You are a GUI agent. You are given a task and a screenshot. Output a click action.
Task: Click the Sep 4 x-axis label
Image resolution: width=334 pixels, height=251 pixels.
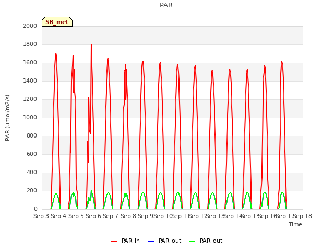tap(58, 216)
